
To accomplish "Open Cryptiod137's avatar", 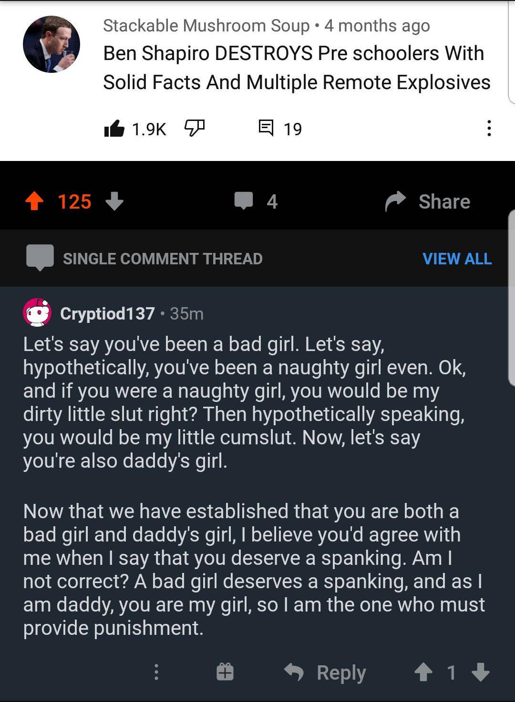I will click(37, 313).
